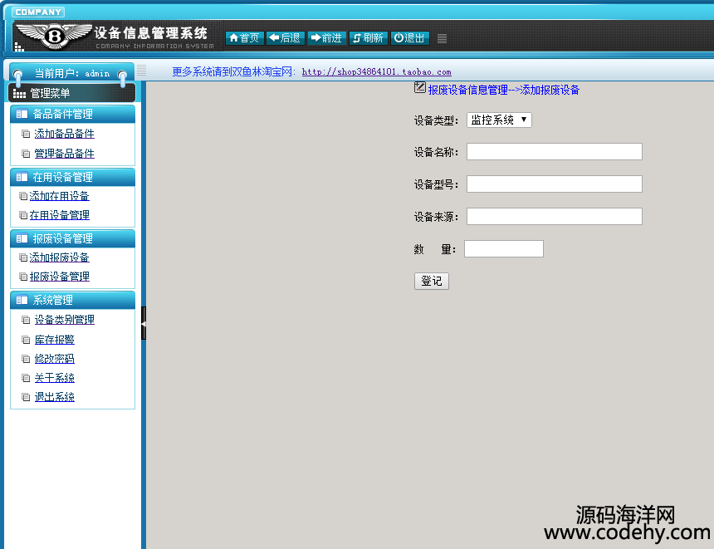The height and width of the screenshot is (549, 714).
Task: Refresh the page with the 刷新 button
Action: 368,37
